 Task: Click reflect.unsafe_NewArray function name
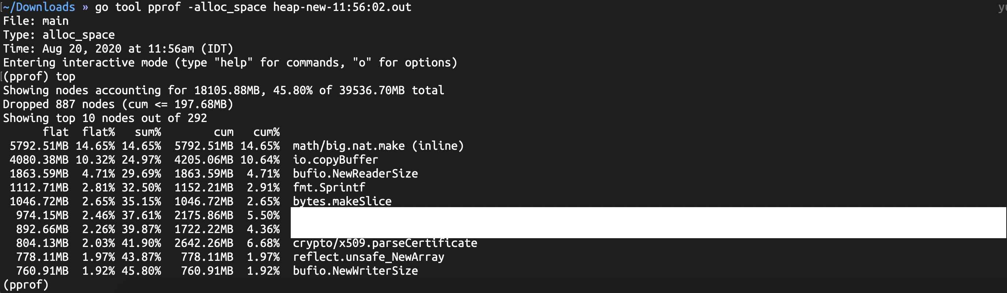pos(368,257)
